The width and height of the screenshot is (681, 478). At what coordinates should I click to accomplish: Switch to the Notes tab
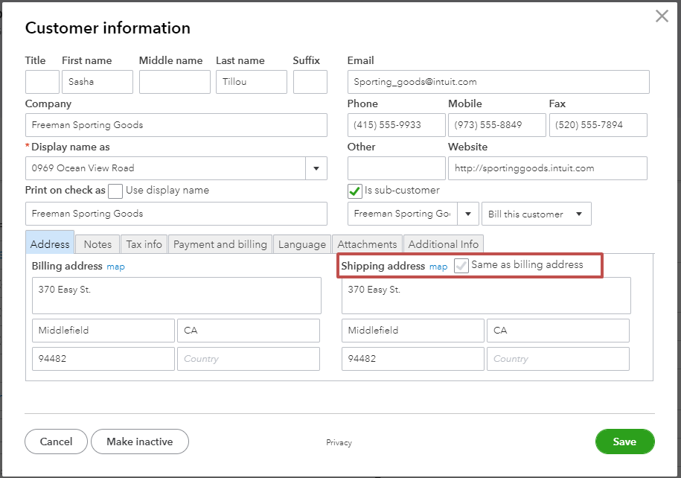pyautogui.click(x=97, y=243)
